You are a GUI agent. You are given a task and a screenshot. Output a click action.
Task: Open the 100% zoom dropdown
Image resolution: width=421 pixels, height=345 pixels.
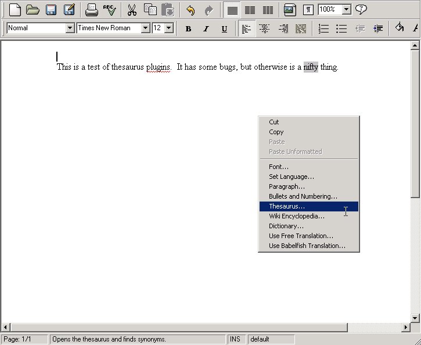[346, 9]
